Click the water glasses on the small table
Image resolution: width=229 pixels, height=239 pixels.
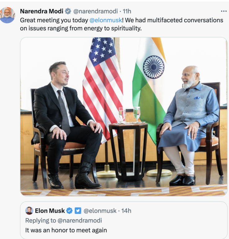[x=129, y=114]
